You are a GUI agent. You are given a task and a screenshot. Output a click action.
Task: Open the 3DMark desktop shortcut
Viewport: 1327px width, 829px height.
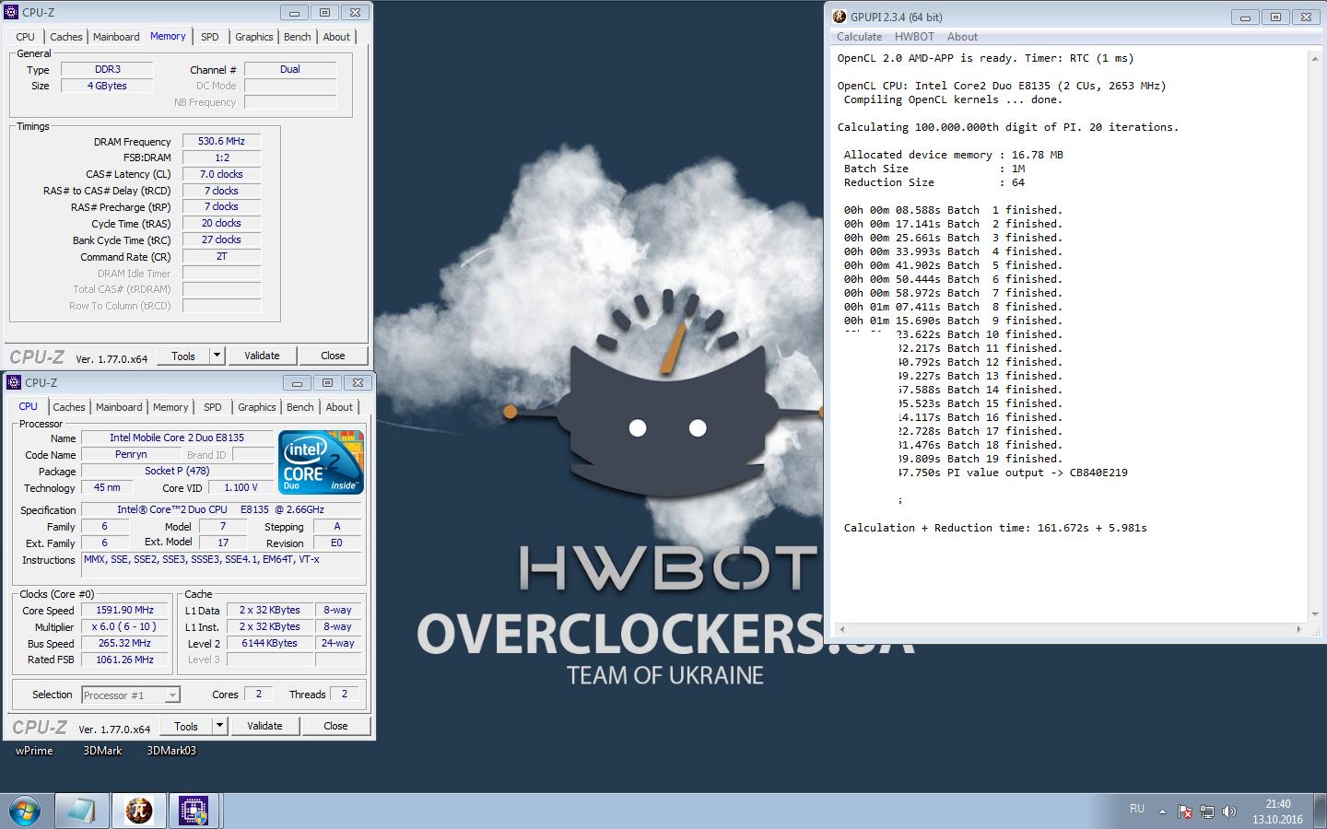tap(102, 751)
